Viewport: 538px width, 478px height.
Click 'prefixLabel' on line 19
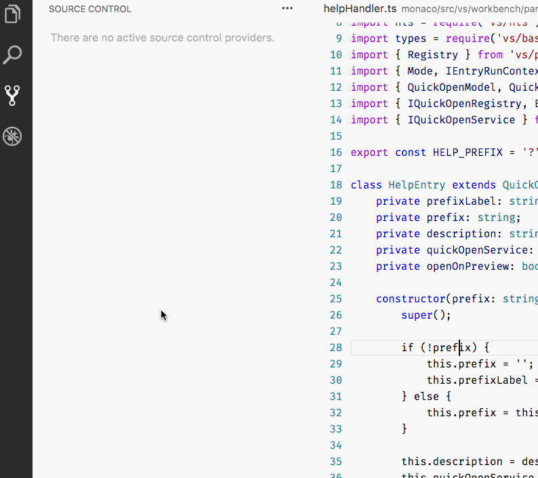coord(461,201)
